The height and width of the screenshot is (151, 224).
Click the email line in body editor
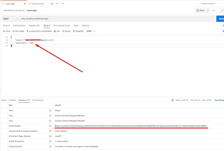(x=35, y=40)
